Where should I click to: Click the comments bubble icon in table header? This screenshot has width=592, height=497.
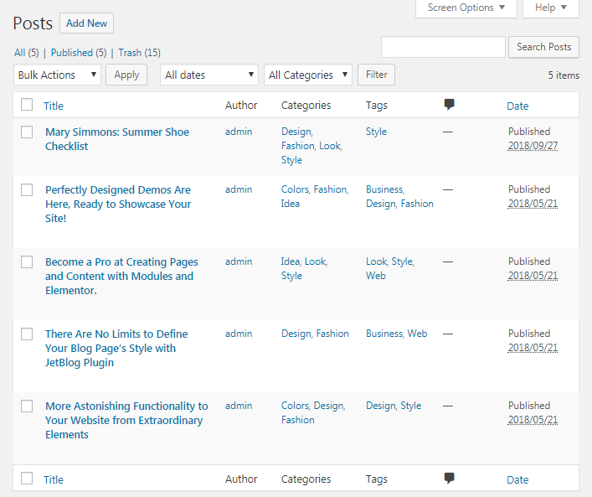(449, 105)
